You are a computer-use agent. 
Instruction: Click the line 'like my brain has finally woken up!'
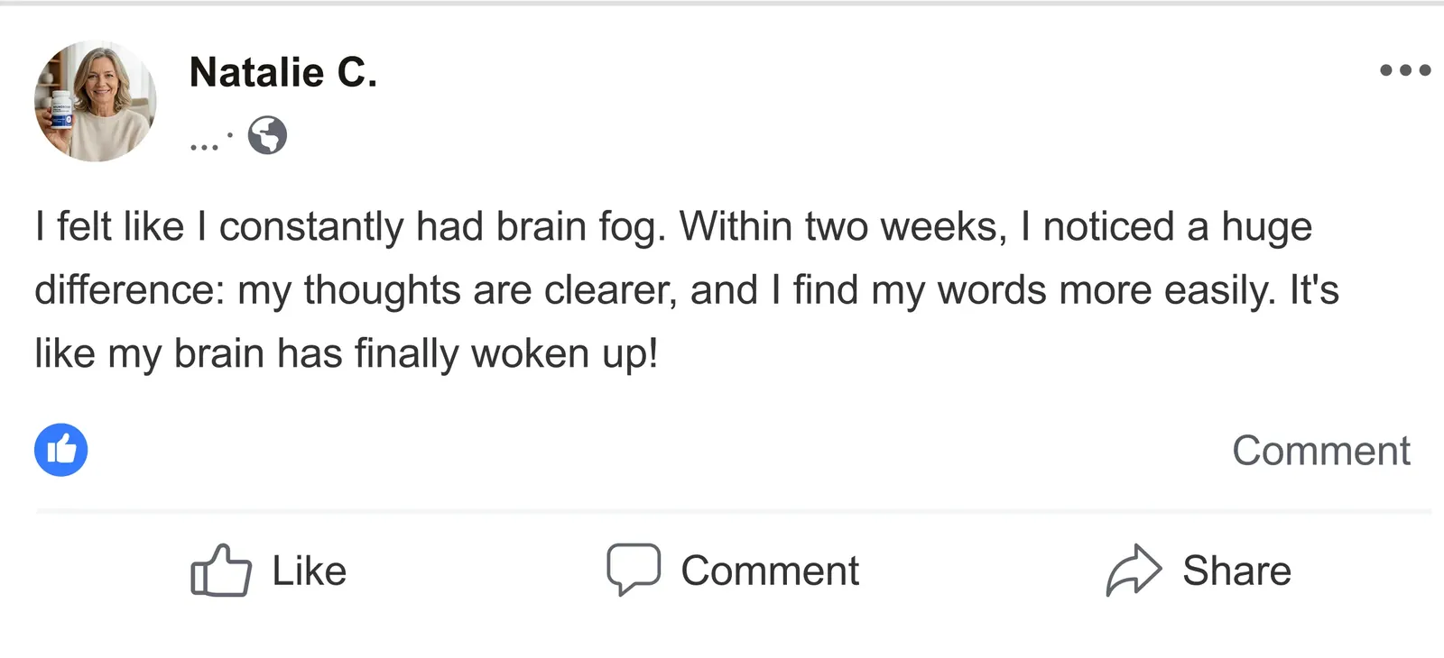(x=347, y=353)
